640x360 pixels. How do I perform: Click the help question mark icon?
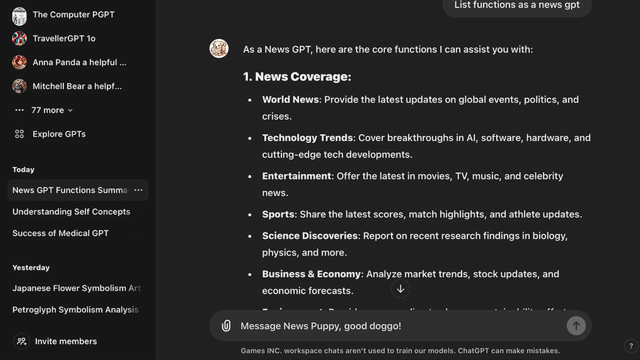click(631, 346)
